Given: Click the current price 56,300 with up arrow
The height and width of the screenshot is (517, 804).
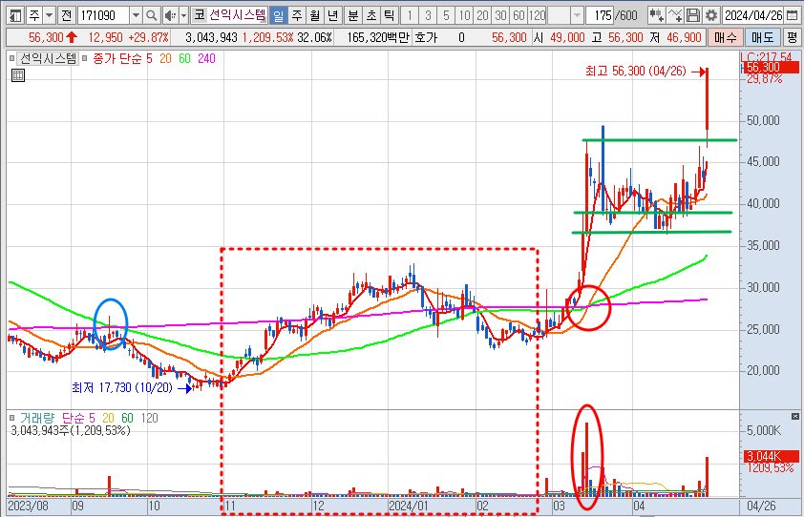Looking at the screenshot, I should pyautogui.click(x=53, y=37).
